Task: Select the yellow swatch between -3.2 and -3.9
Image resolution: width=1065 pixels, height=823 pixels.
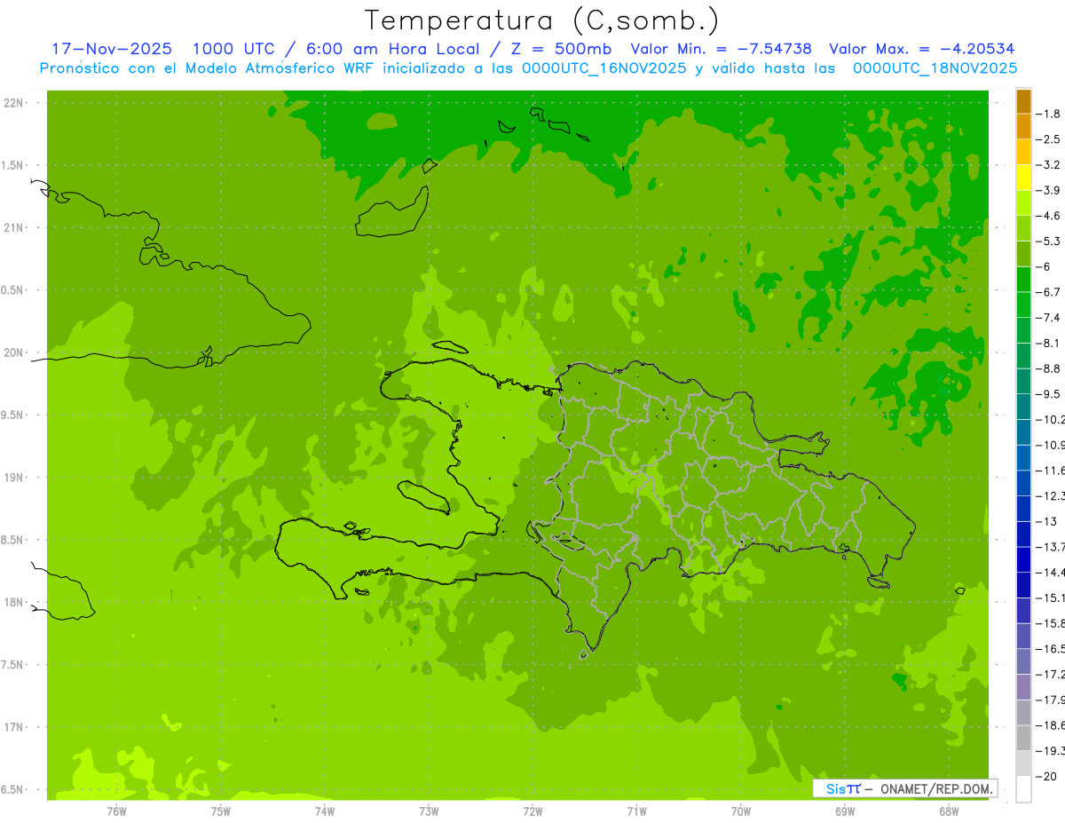Action: [1023, 178]
